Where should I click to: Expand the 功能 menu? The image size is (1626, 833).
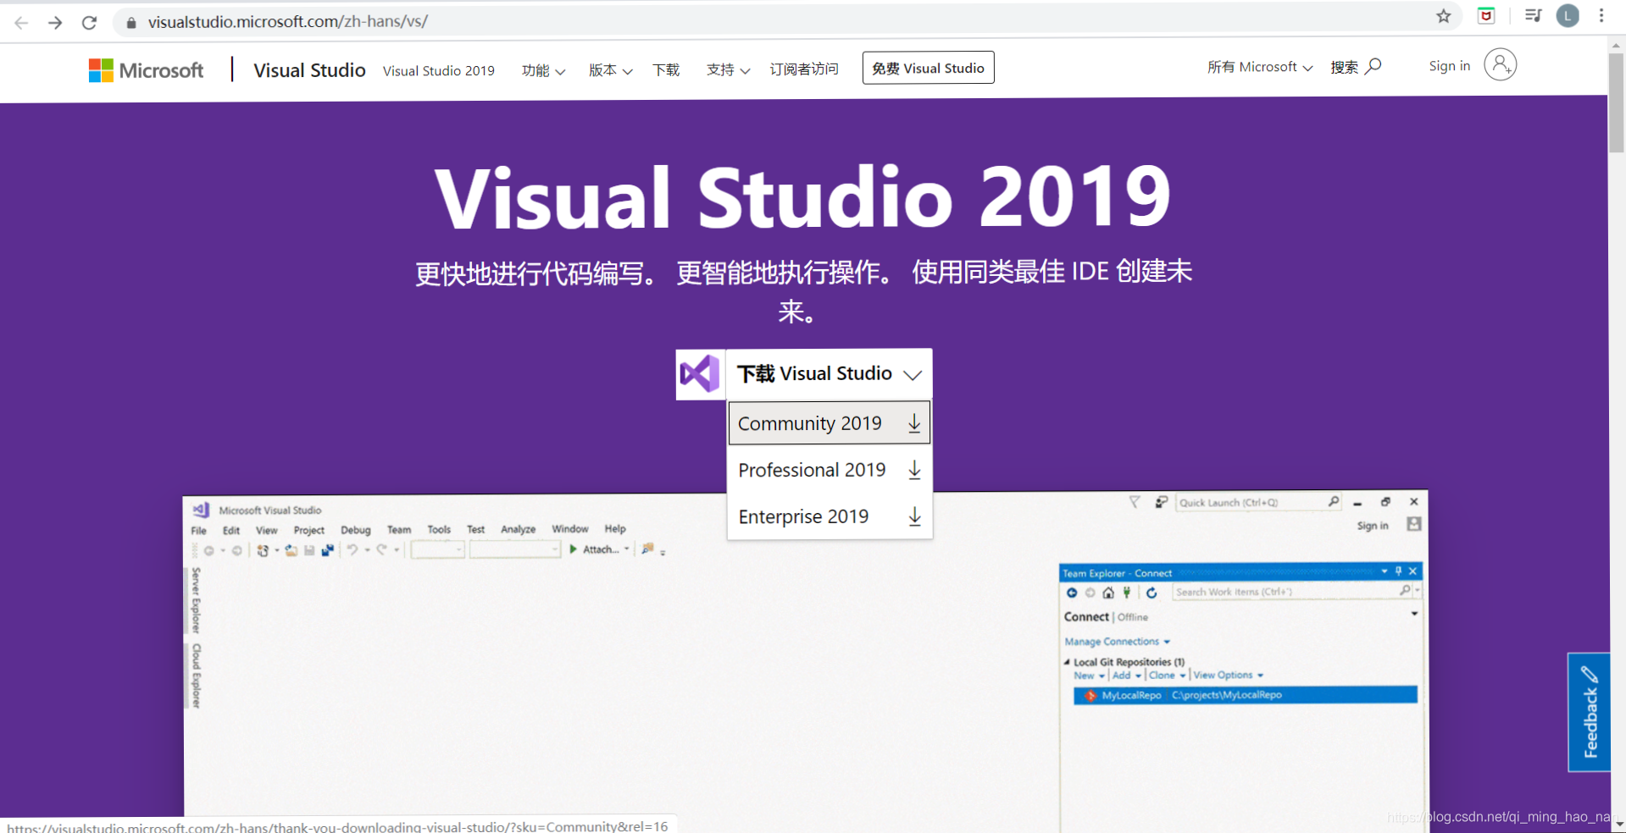(x=543, y=70)
